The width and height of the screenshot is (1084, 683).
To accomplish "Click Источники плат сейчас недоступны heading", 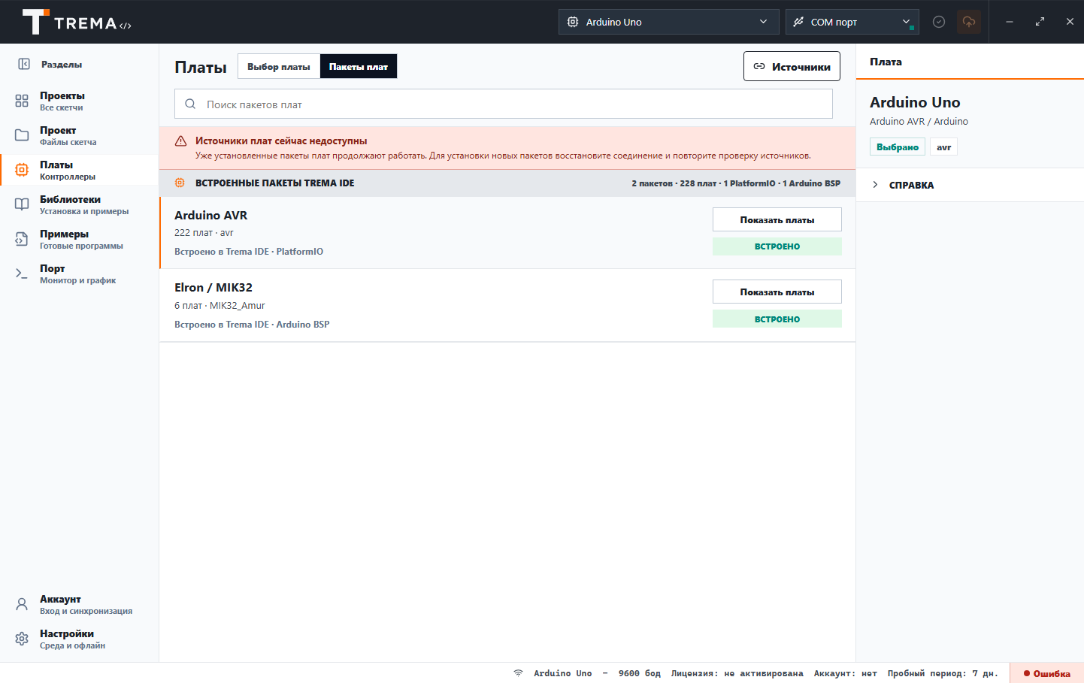I will pos(281,141).
